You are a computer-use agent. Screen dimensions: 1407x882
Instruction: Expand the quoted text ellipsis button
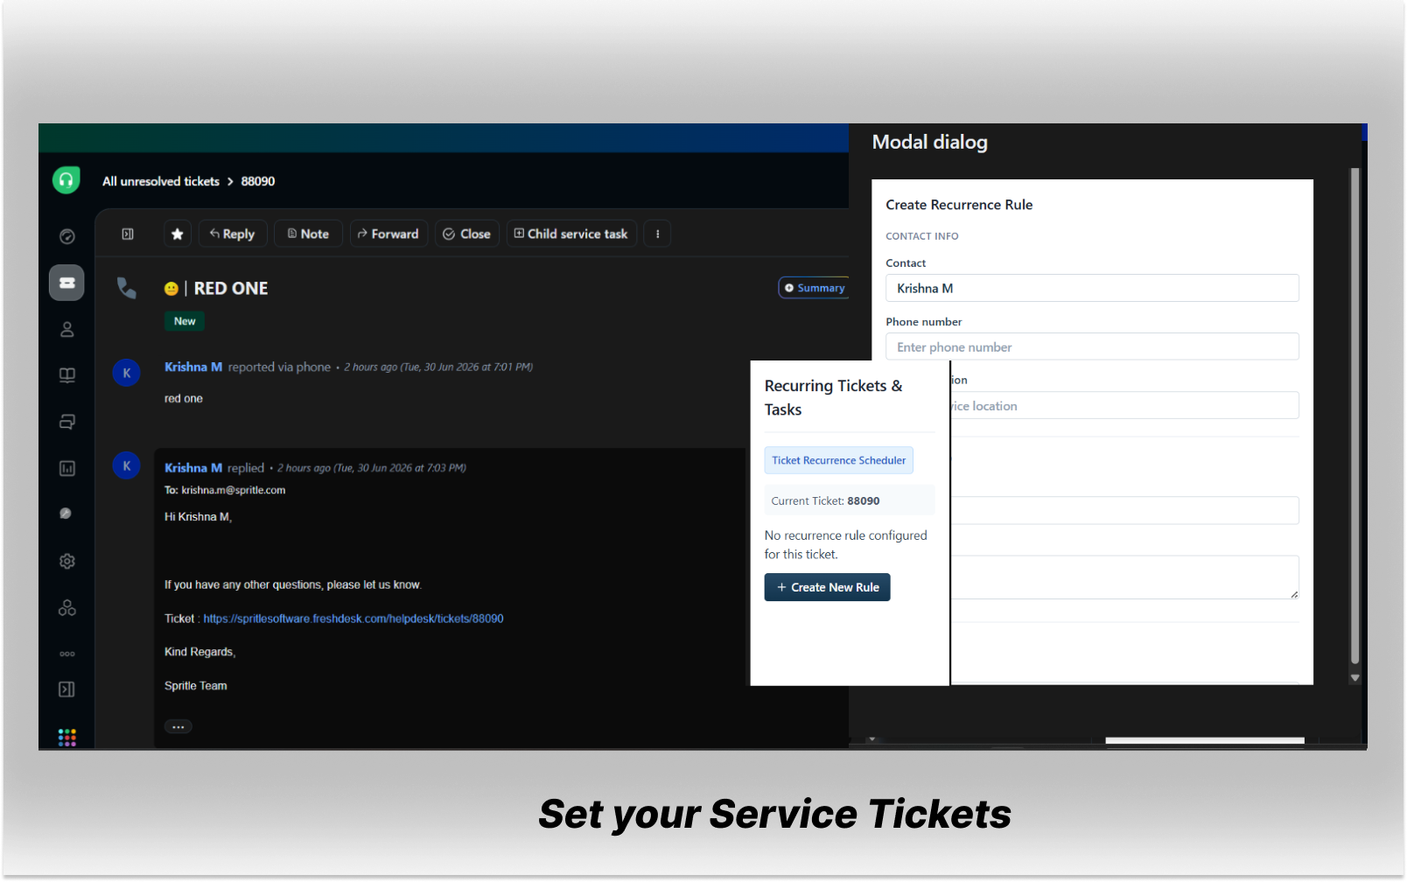(x=178, y=726)
